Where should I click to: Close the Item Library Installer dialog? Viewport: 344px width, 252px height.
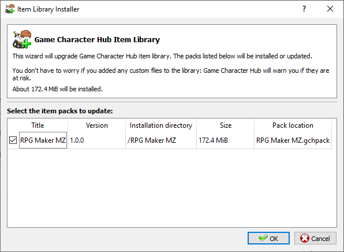330,9
